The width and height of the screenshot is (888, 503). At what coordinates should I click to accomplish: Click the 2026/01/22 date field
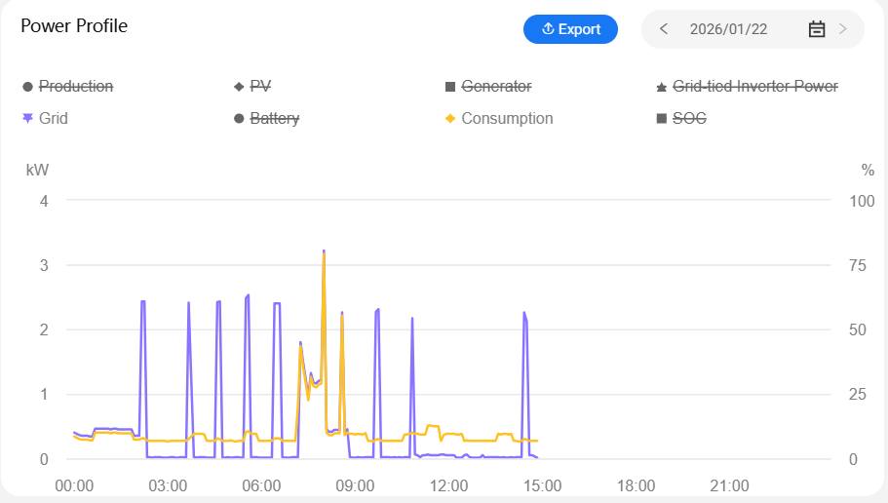click(x=728, y=29)
